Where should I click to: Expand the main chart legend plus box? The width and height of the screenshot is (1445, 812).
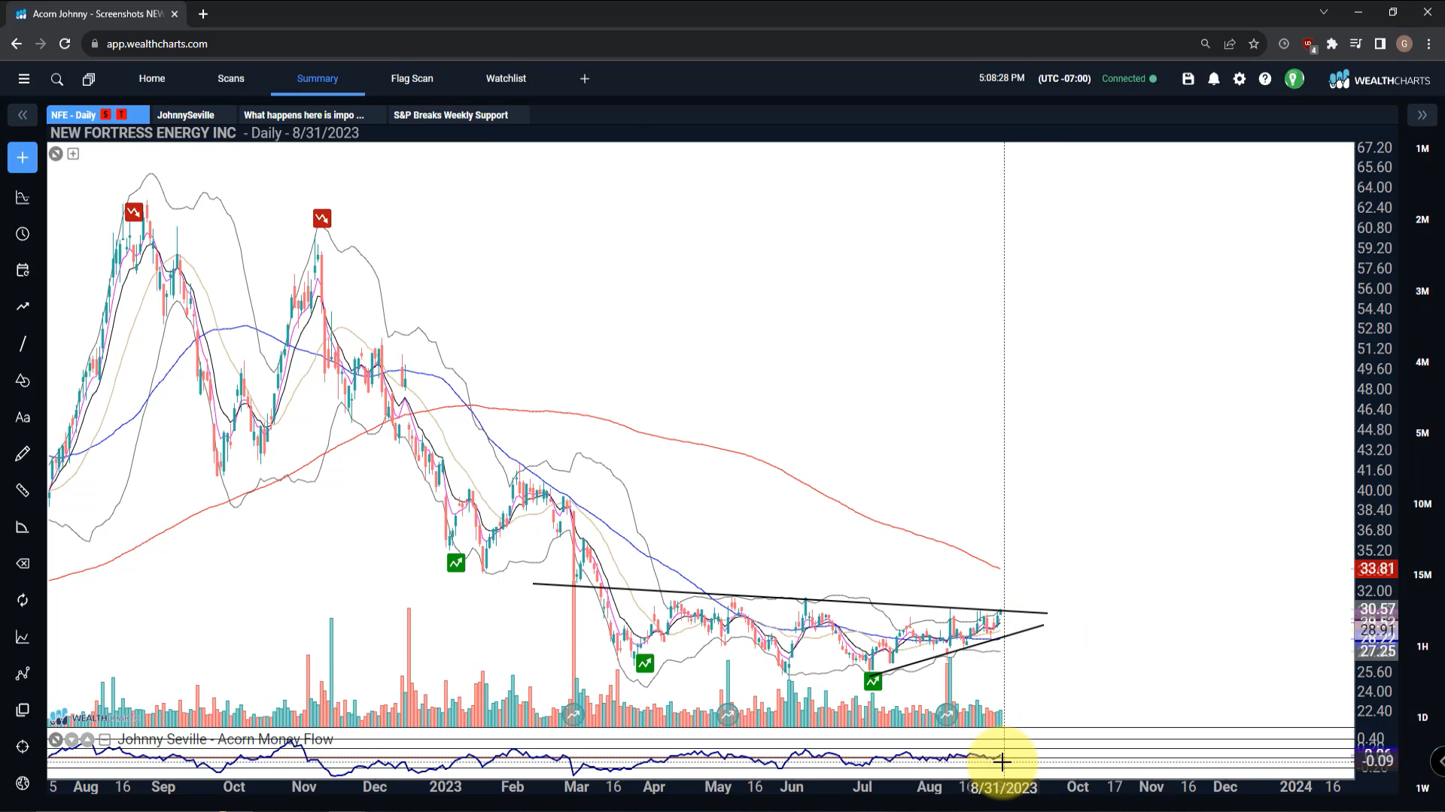coord(73,154)
